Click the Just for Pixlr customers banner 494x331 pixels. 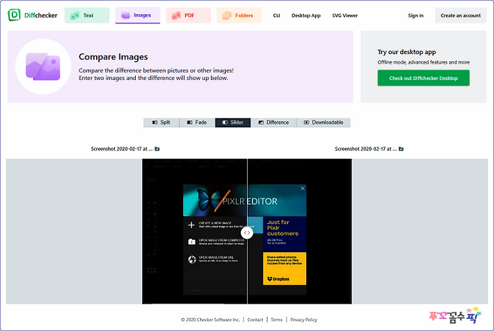coord(285,234)
